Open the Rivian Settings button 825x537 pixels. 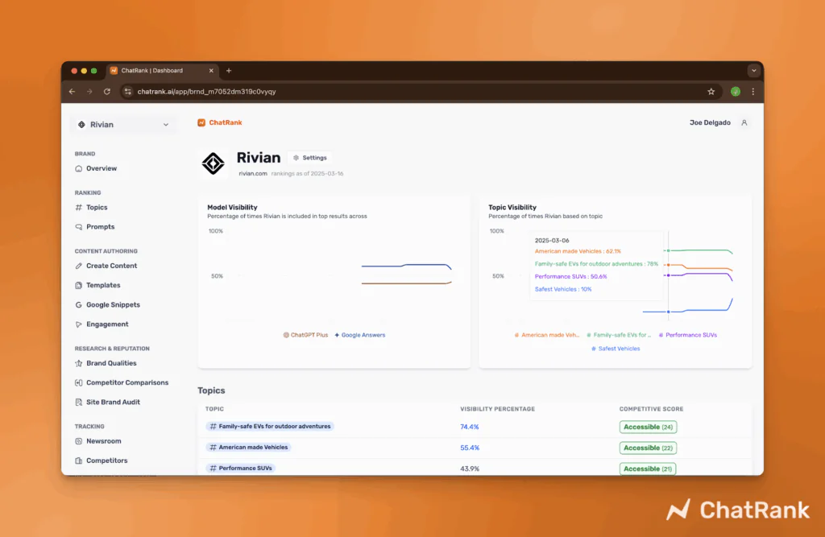309,158
